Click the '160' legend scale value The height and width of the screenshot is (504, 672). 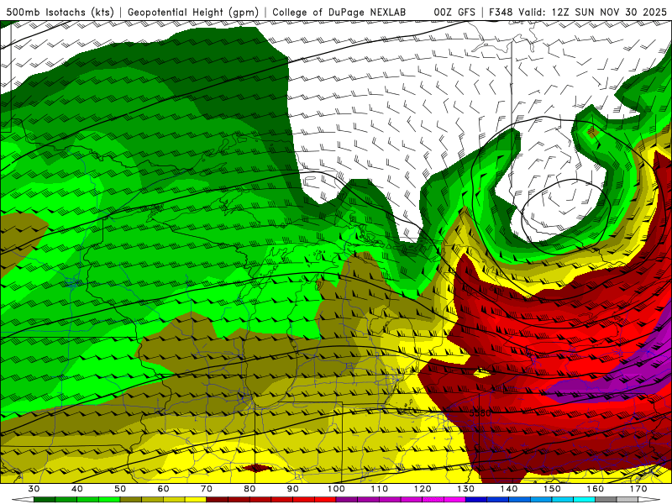point(596,489)
